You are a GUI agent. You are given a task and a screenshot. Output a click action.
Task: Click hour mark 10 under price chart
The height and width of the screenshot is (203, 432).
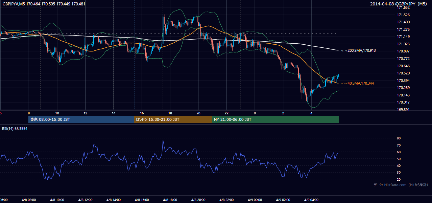click(x=57, y=113)
